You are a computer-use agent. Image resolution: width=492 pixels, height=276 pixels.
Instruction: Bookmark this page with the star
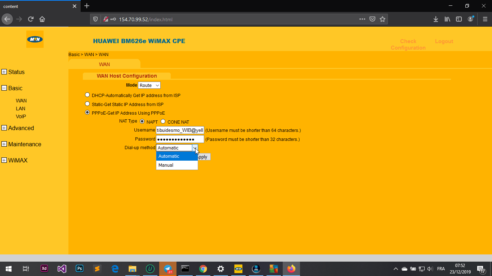click(383, 19)
